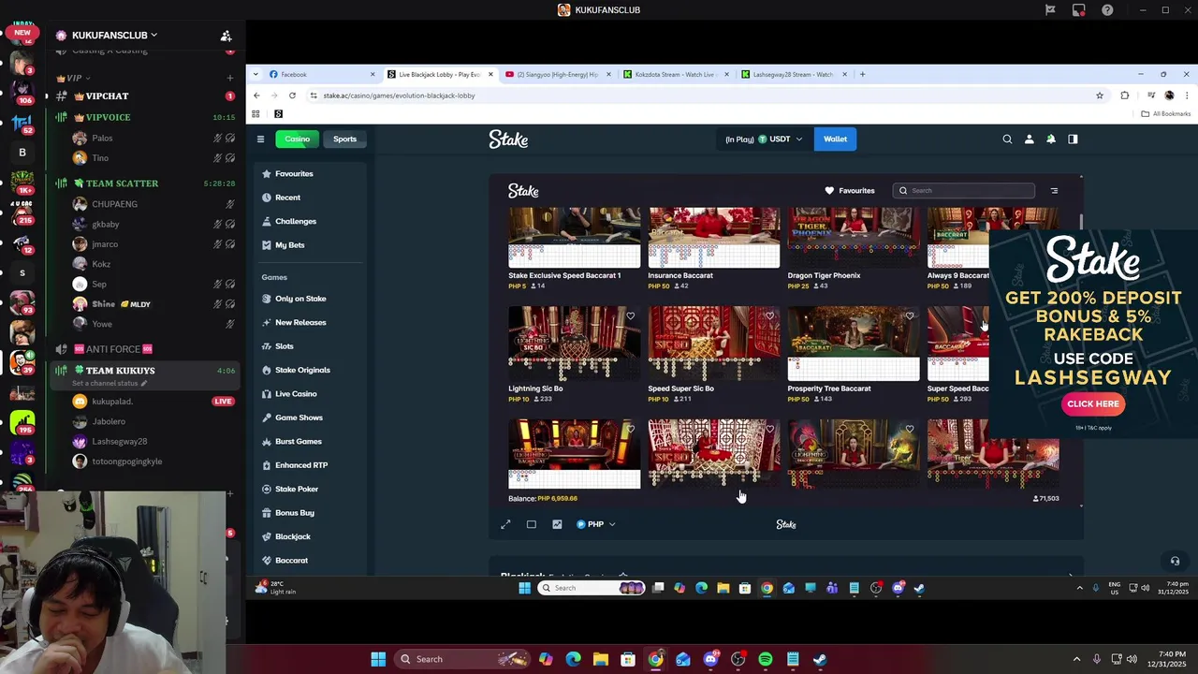This screenshot has width=1198, height=674.
Task: Open My Bets in the sidebar
Action: pyautogui.click(x=289, y=245)
